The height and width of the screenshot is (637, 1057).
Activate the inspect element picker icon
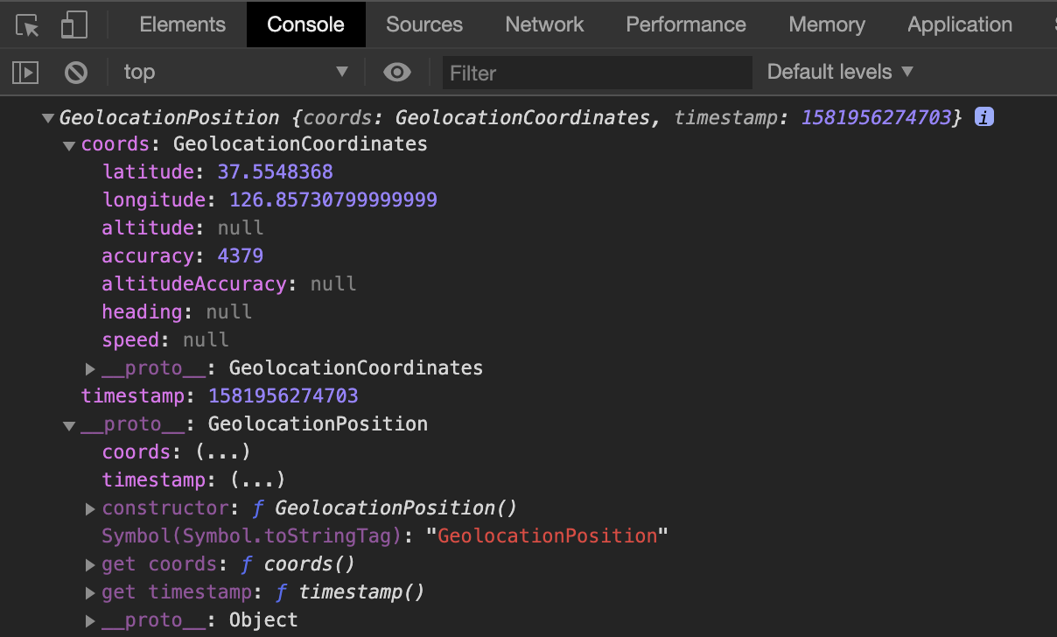28,25
